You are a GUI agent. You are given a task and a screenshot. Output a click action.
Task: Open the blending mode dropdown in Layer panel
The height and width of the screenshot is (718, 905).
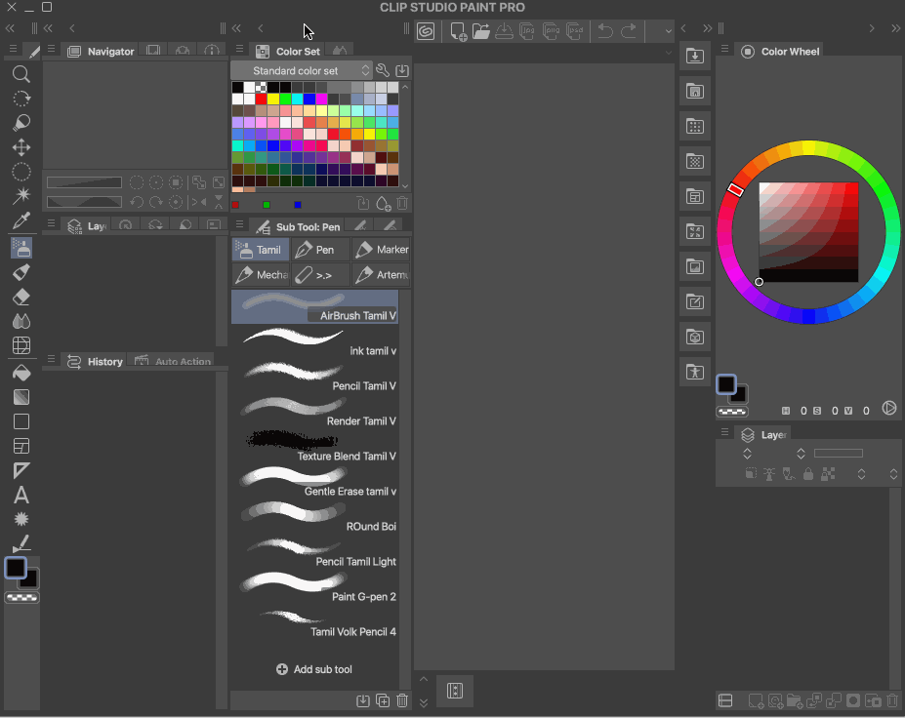click(747, 454)
